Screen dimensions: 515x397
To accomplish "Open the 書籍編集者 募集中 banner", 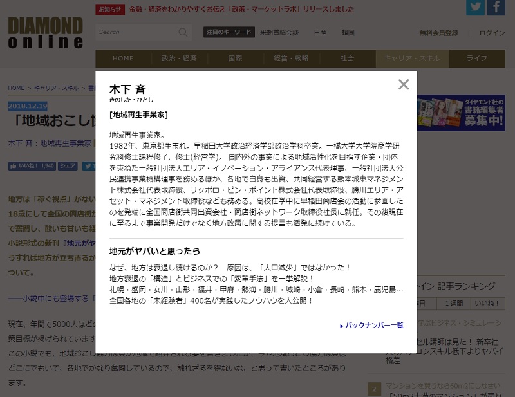I will coord(461,113).
